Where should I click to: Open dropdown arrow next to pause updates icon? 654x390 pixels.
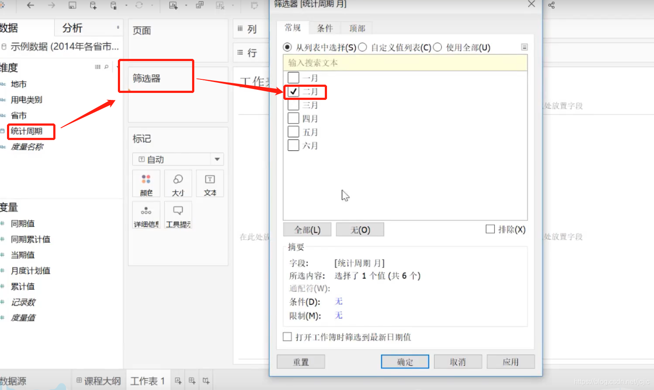tap(126, 5)
